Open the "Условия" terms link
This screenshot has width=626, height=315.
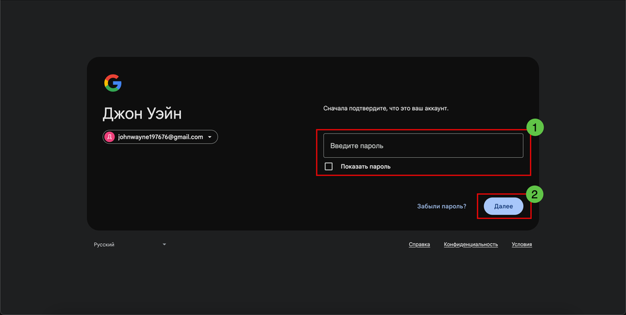(522, 244)
